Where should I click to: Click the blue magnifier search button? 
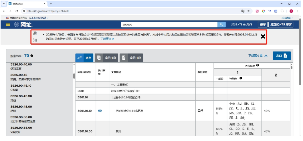click(221, 25)
